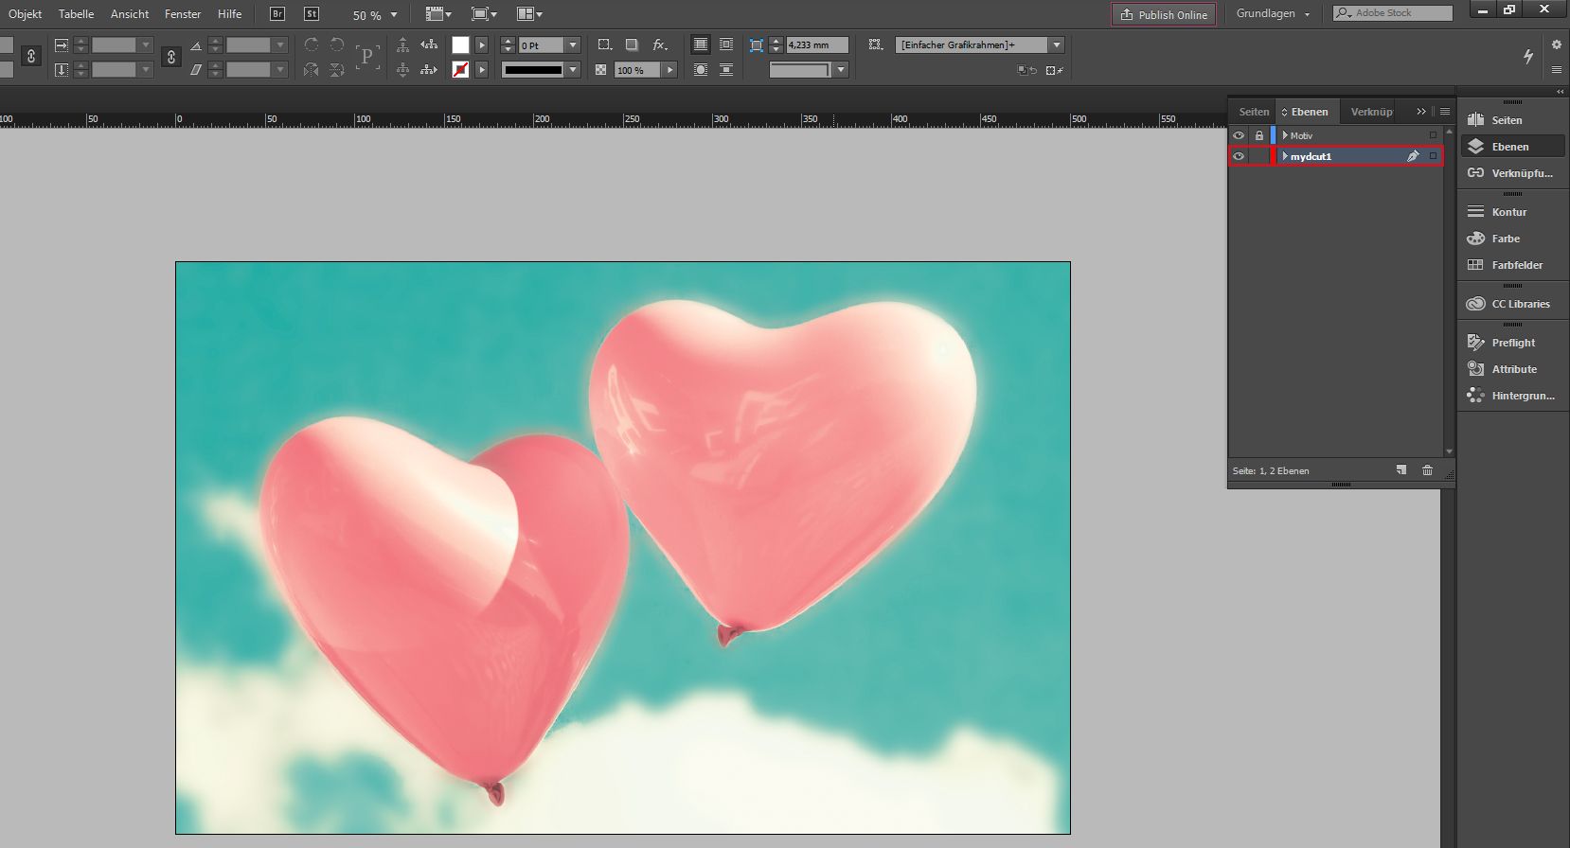Switch to the Verknüp tab in panel group
1570x848 pixels.
coord(1371,112)
